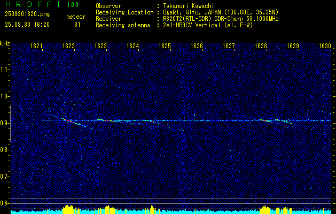Image resolution: width=336 pixels, height=214 pixels.
Task: Click the 1623 time axis label
Action: click(101, 45)
